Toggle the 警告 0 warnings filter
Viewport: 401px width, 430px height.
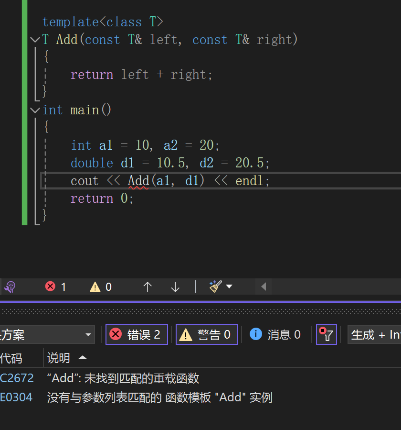[x=207, y=334]
